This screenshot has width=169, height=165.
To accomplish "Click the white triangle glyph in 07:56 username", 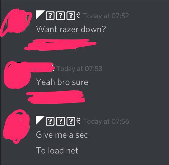I will [x=40, y=120].
